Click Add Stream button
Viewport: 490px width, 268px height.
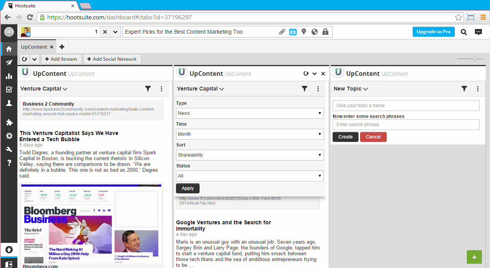[61, 59]
